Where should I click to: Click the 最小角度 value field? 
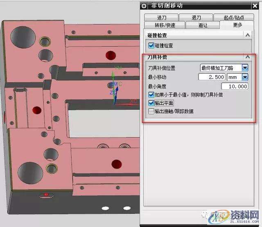[235, 86]
